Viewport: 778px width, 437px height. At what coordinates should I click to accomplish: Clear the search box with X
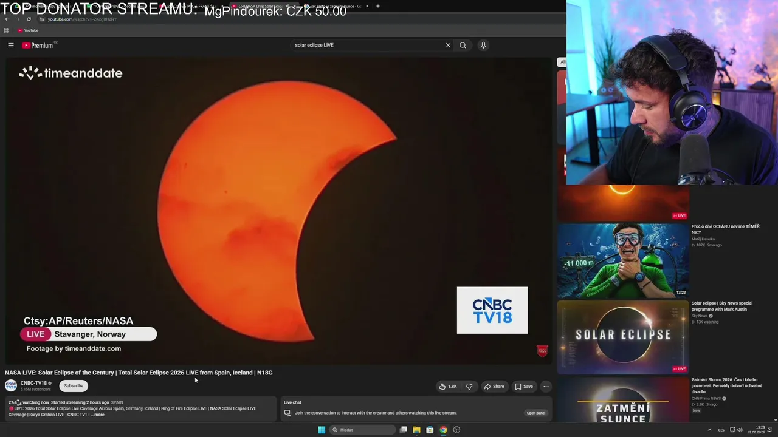448,45
